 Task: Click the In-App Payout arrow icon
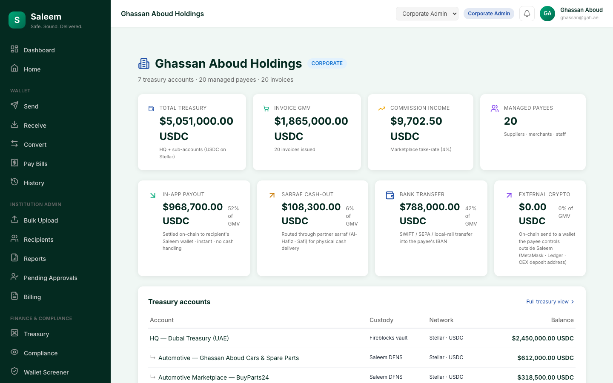point(153,195)
